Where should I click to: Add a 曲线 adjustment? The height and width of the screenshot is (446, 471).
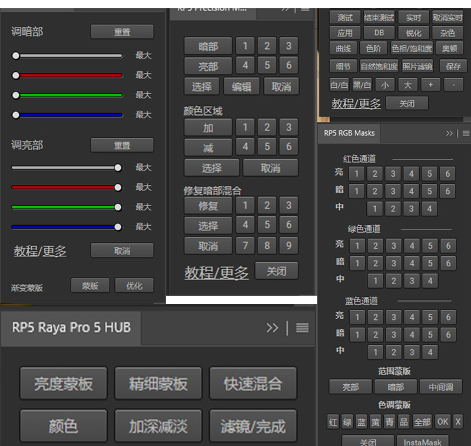click(343, 48)
